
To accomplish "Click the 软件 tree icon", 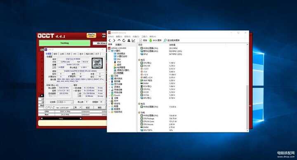I will (112, 101).
